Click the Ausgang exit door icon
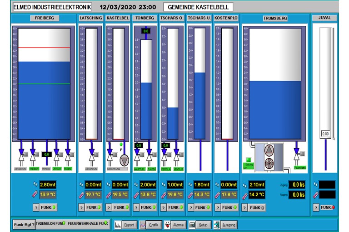349x232 pixels. 216,225
